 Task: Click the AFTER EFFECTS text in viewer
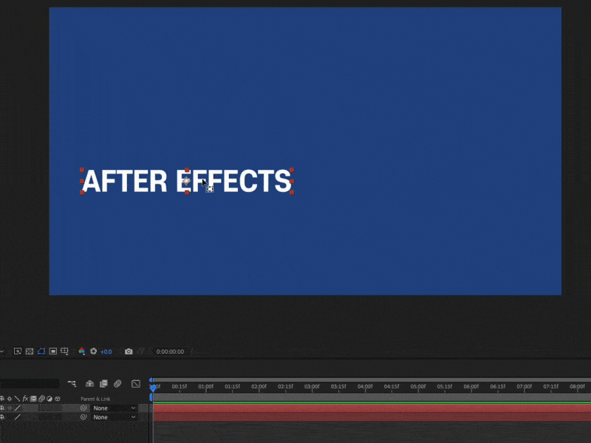(187, 181)
